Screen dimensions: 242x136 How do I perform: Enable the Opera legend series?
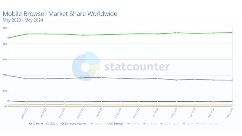point(96,123)
